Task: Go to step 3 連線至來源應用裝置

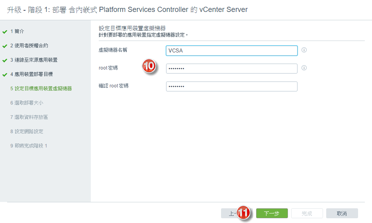Action: [34, 60]
